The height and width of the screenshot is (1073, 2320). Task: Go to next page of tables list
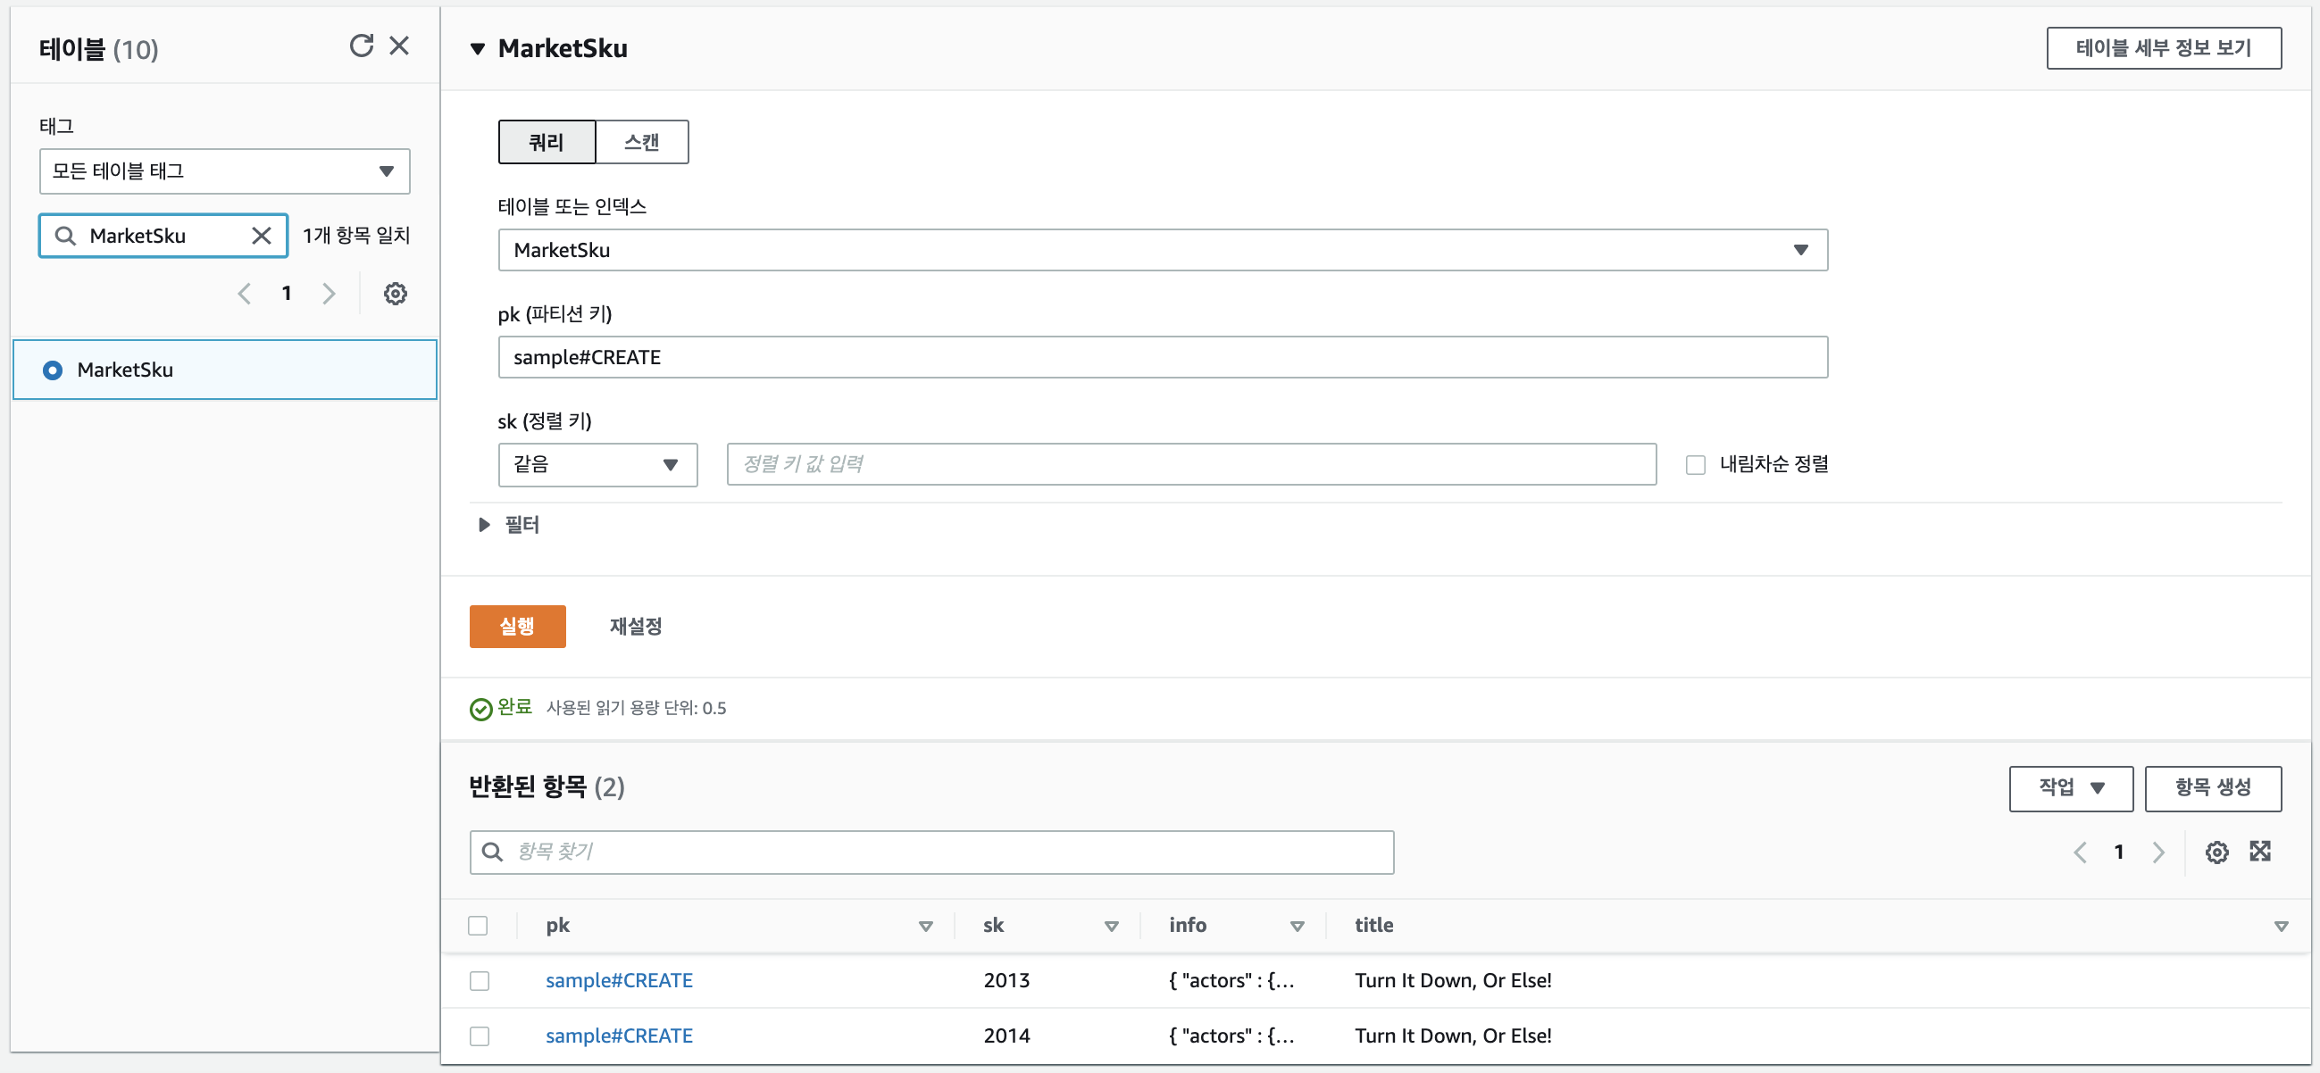[329, 294]
